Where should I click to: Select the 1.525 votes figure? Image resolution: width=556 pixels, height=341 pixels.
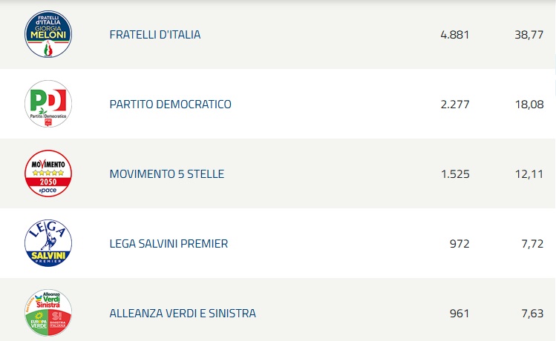point(455,174)
